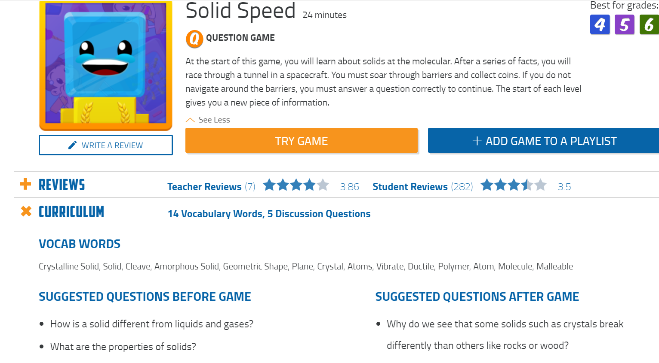Click the TRY GAME button
Viewport: 659px width, 363px height.
tap(302, 140)
